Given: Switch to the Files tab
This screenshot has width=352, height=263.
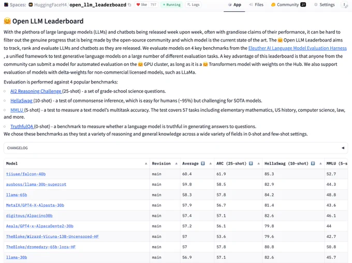Looking at the screenshot, I should click(256, 5).
